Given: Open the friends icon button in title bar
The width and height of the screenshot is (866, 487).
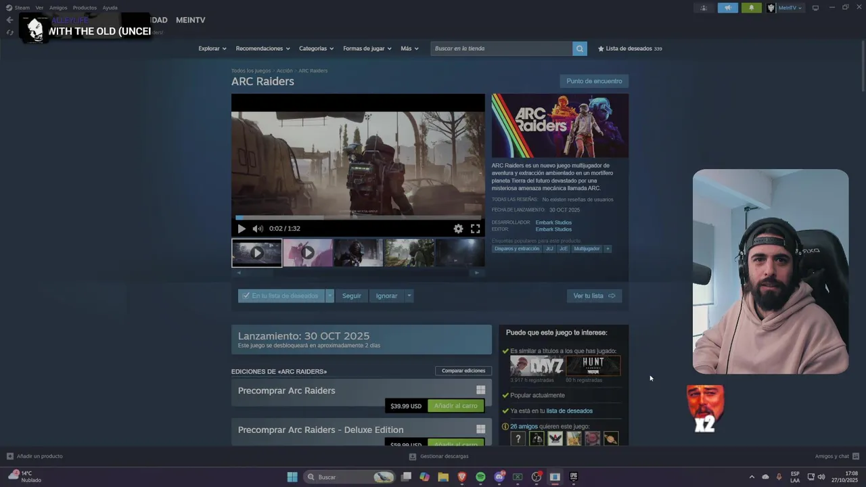Looking at the screenshot, I should pos(704,7).
